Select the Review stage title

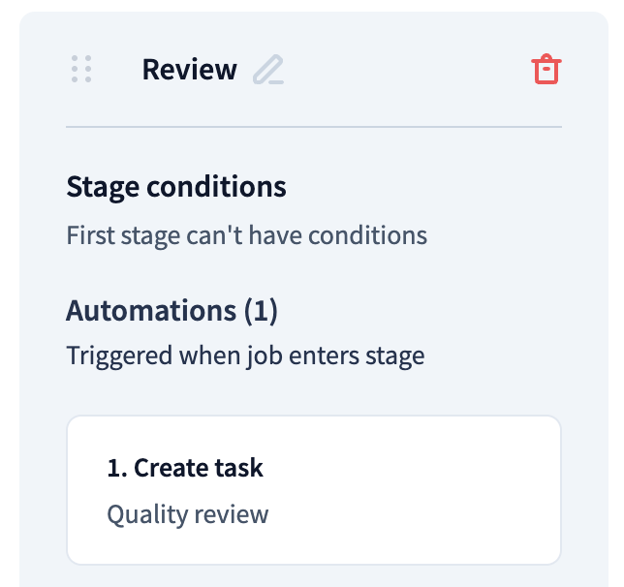point(189,70)
